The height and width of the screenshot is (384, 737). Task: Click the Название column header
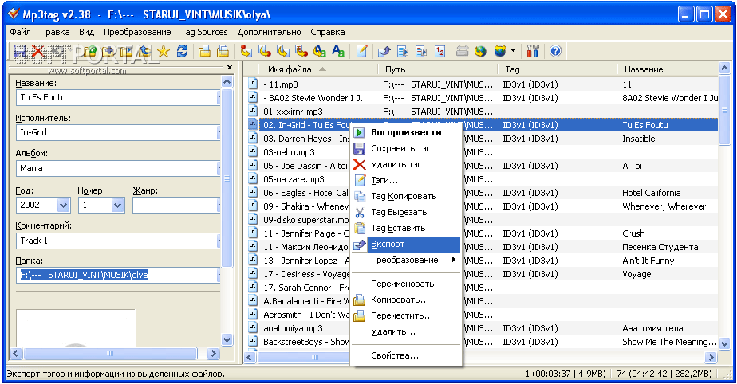644,69
